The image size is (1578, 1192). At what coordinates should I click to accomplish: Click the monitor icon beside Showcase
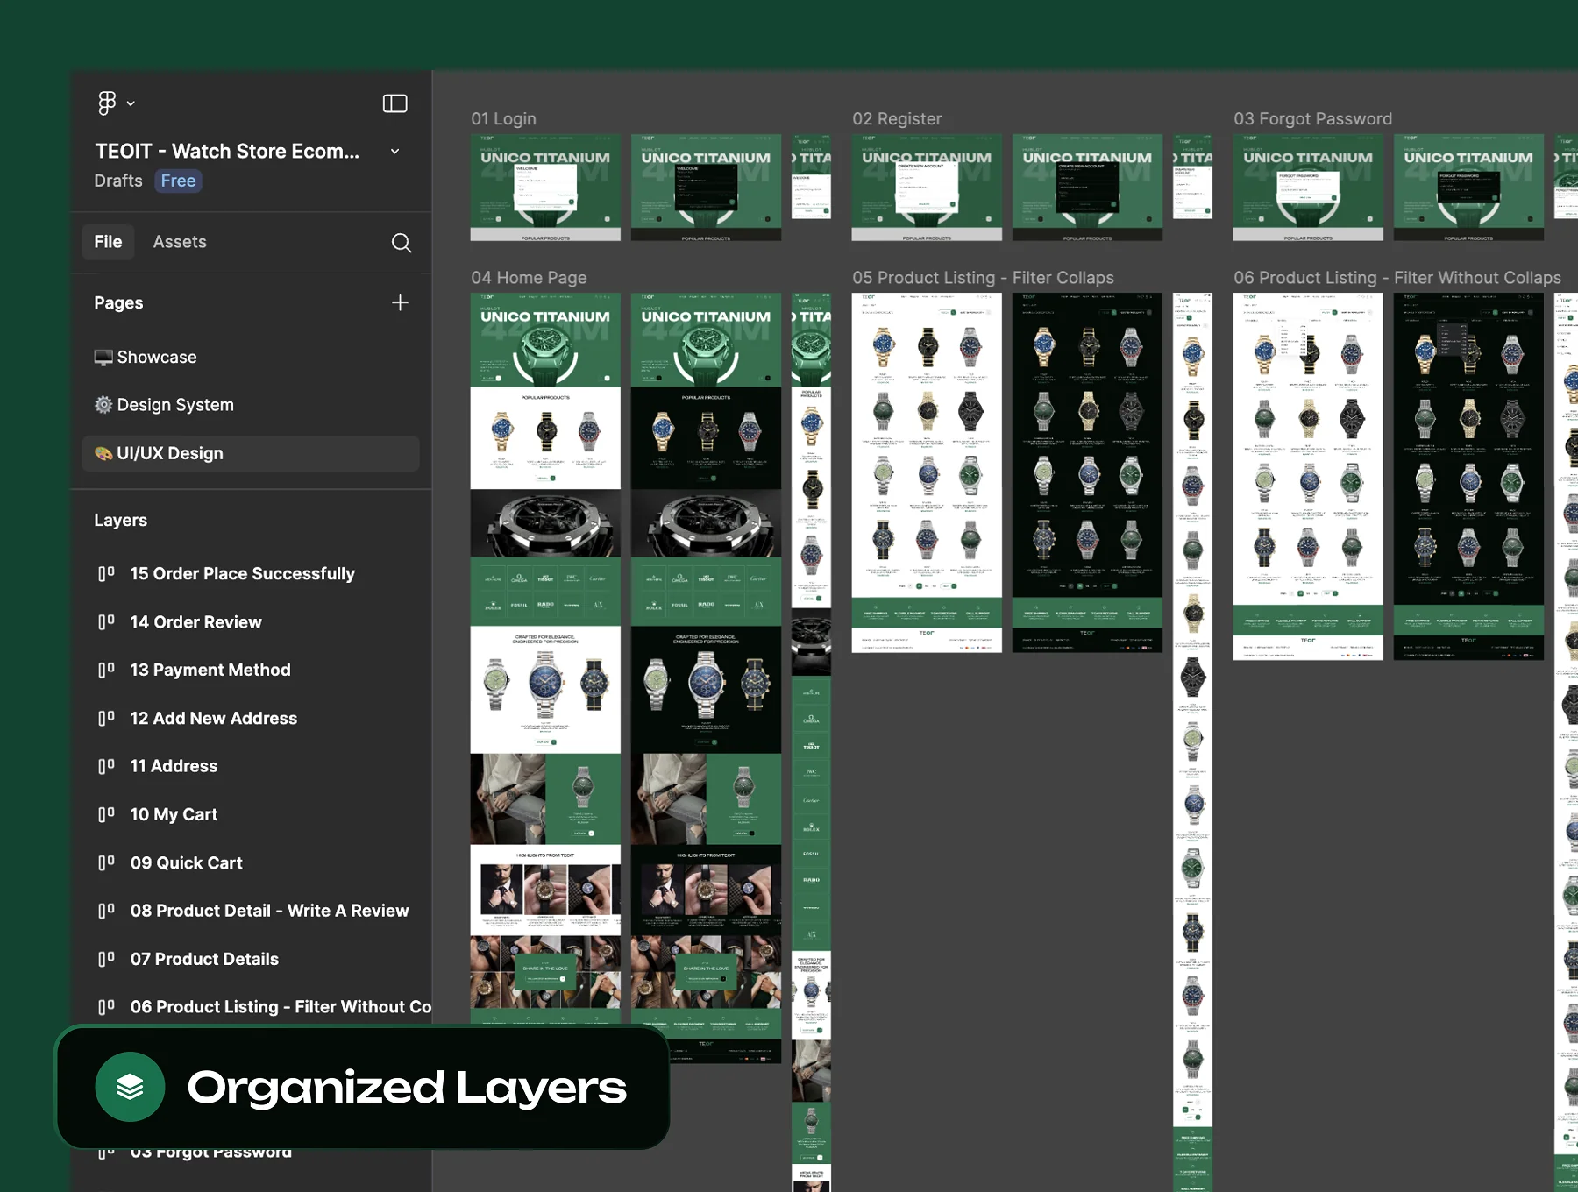click(103, 358)
